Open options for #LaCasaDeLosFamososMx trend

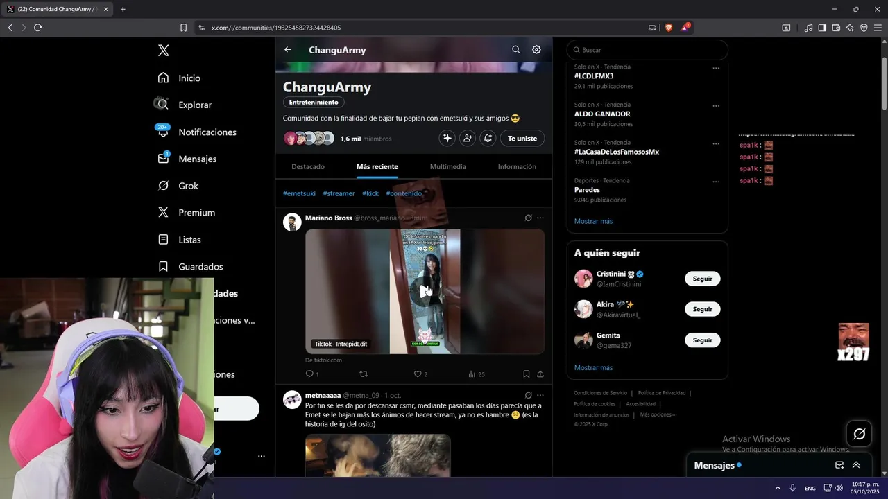(716, 144)
